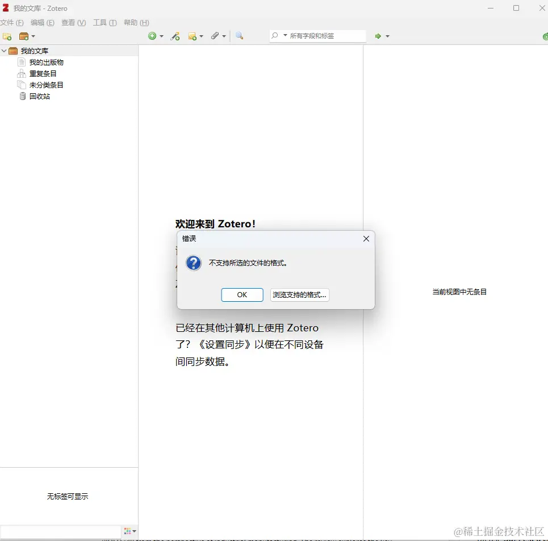Select 重复条目 in sidebar

(x=43, y=74)
